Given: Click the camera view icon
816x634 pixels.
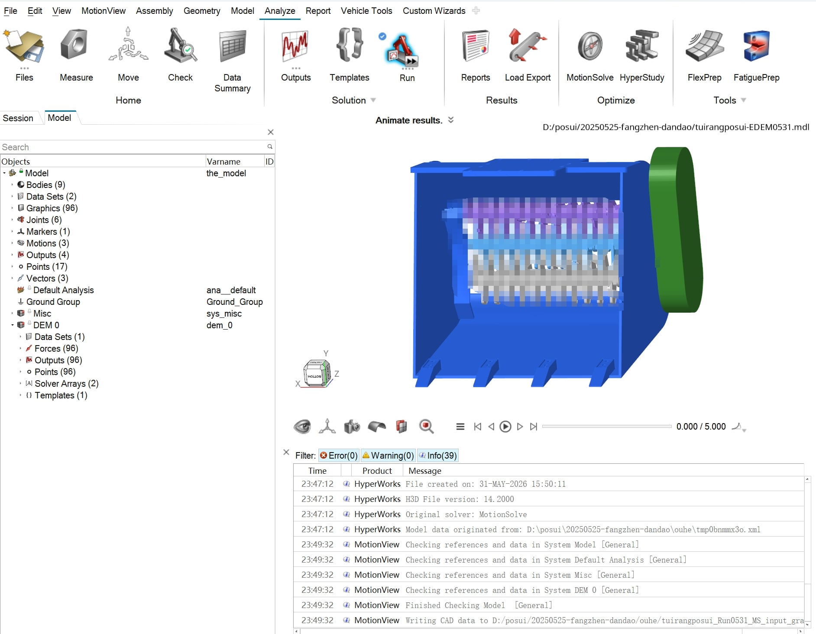Looking at the screenshot, I should [352, 427].
